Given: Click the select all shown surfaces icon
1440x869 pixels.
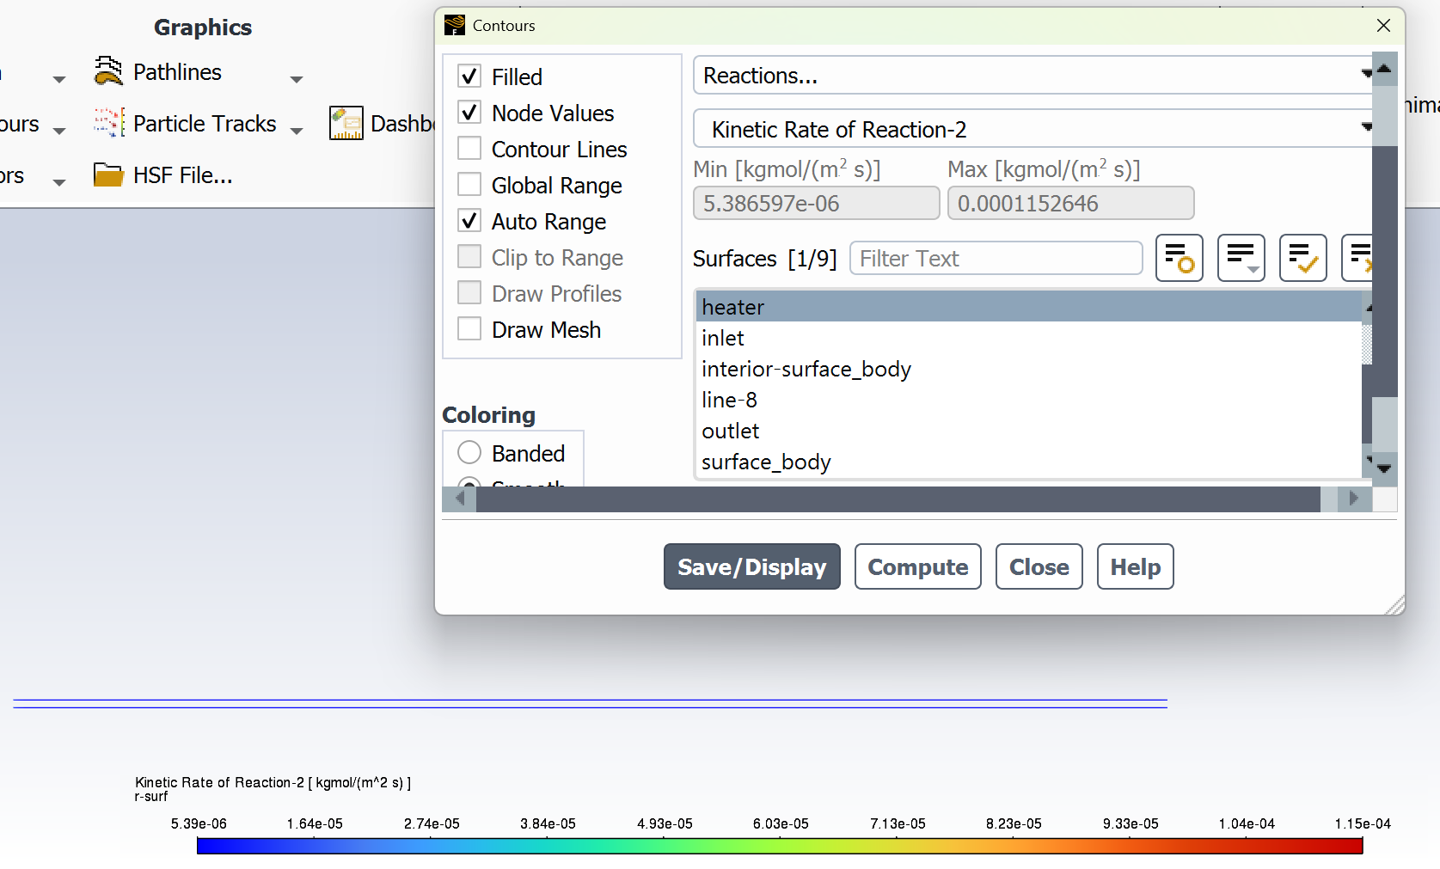Looking at the screenshot, I should (x=1302, y=258).
